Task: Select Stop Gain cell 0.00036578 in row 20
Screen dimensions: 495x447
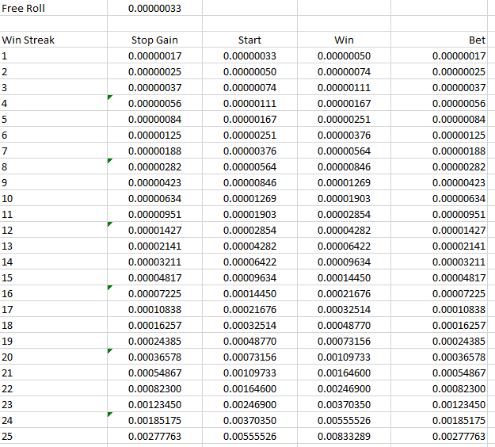Action: click(154, 357)
